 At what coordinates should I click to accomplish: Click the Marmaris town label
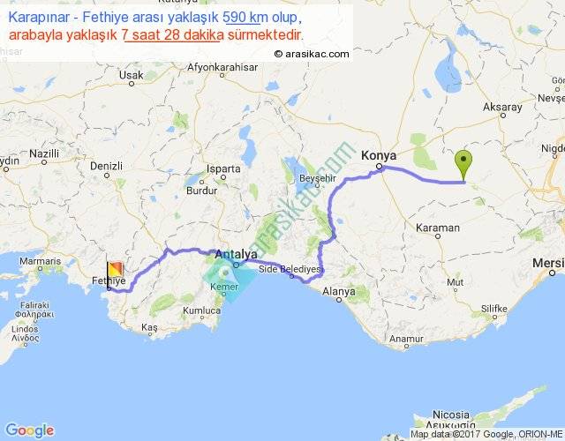tap(40, 261)
